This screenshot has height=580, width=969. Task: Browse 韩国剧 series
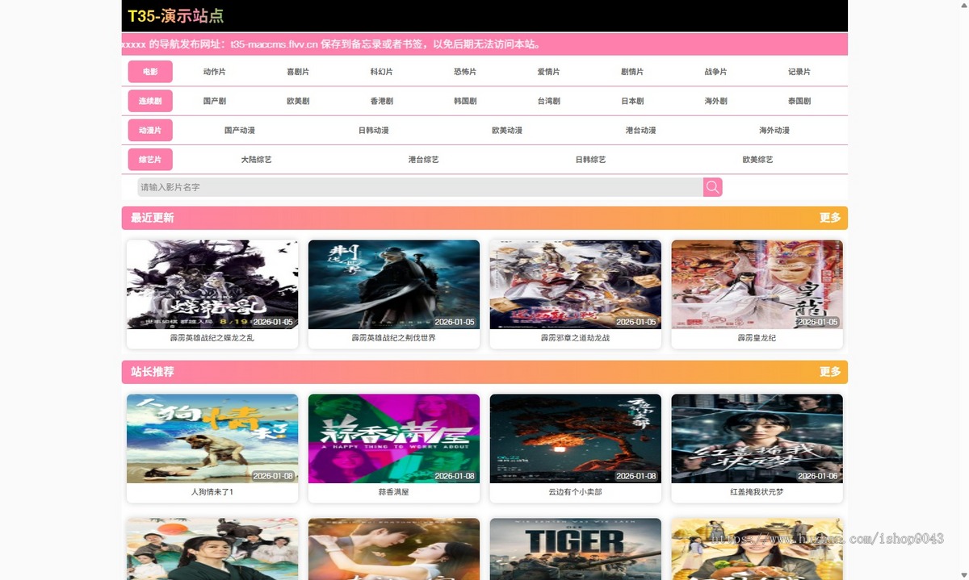[x=465, y=102]
